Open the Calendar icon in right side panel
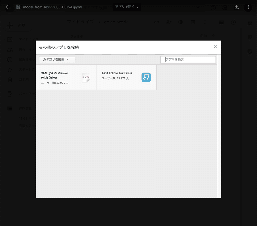Viewport: 257px width, 226px height. [250, 23]
